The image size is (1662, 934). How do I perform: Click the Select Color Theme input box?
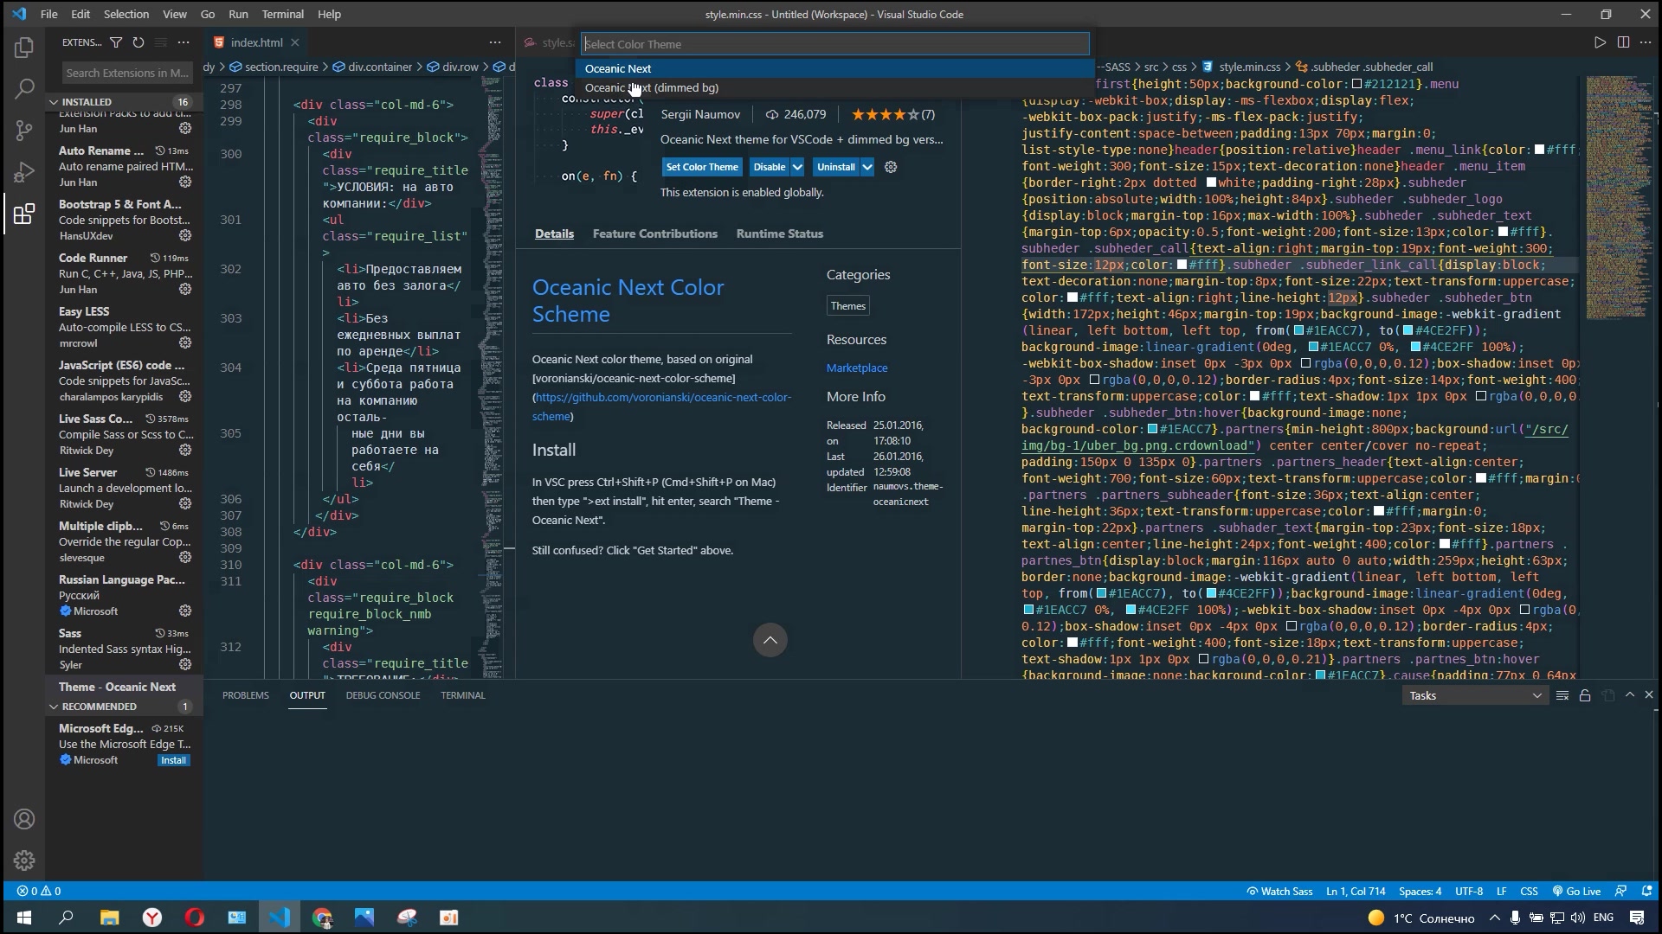click(834, 44)
